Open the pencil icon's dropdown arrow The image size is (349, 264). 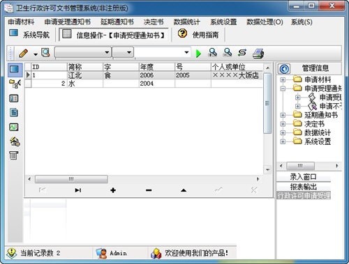pos(36,54)
